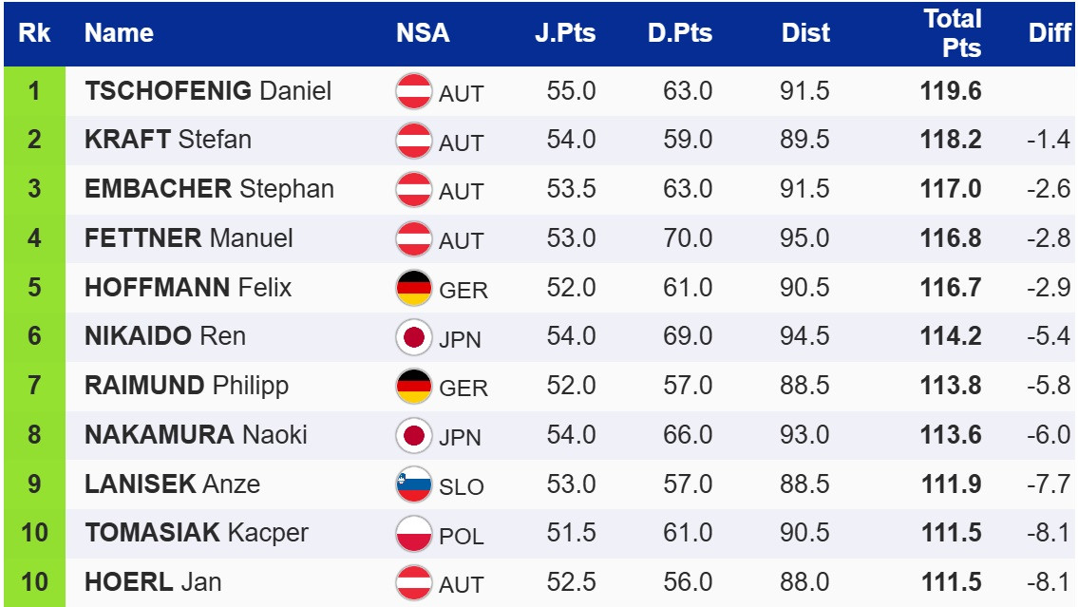1078x607 pixels.
Task: Click Kraft's total points 118.2
Action: tap(951, 141)
